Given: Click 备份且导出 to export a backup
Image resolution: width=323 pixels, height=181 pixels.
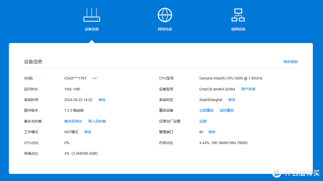Looking at the screenshot, I should click(x=73, y=121).
